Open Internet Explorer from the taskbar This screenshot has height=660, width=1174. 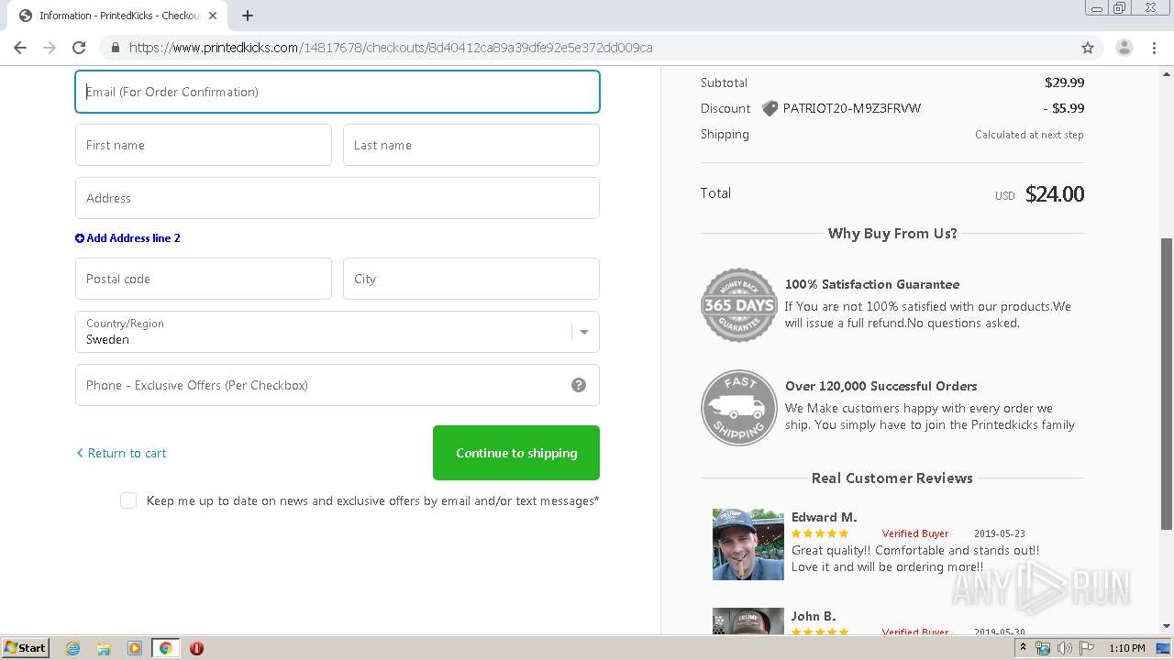(x=72, y=648)
